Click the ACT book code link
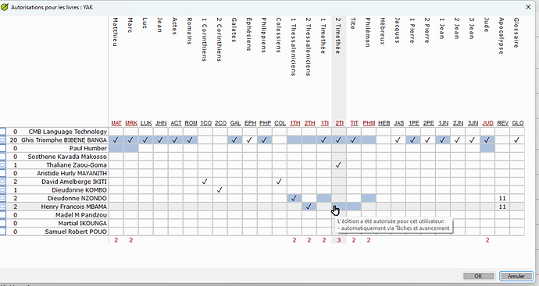539x286 pixels. [x=176, y=123]
